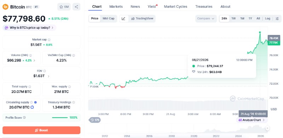Viewport: 283px width, 138px height.
Task: Click the market cap value $1.56T
Action: click(x=36, y=45)
